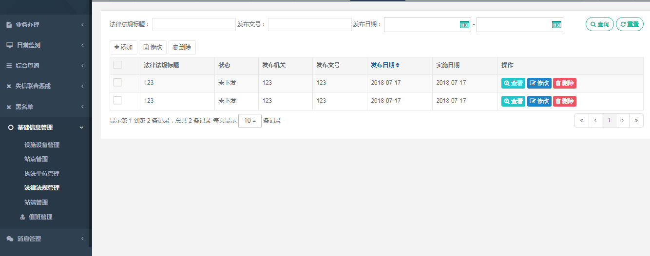The image size is (650, 256).
Task: Click 未下发 status in the second row
Action: pos(227,101)
